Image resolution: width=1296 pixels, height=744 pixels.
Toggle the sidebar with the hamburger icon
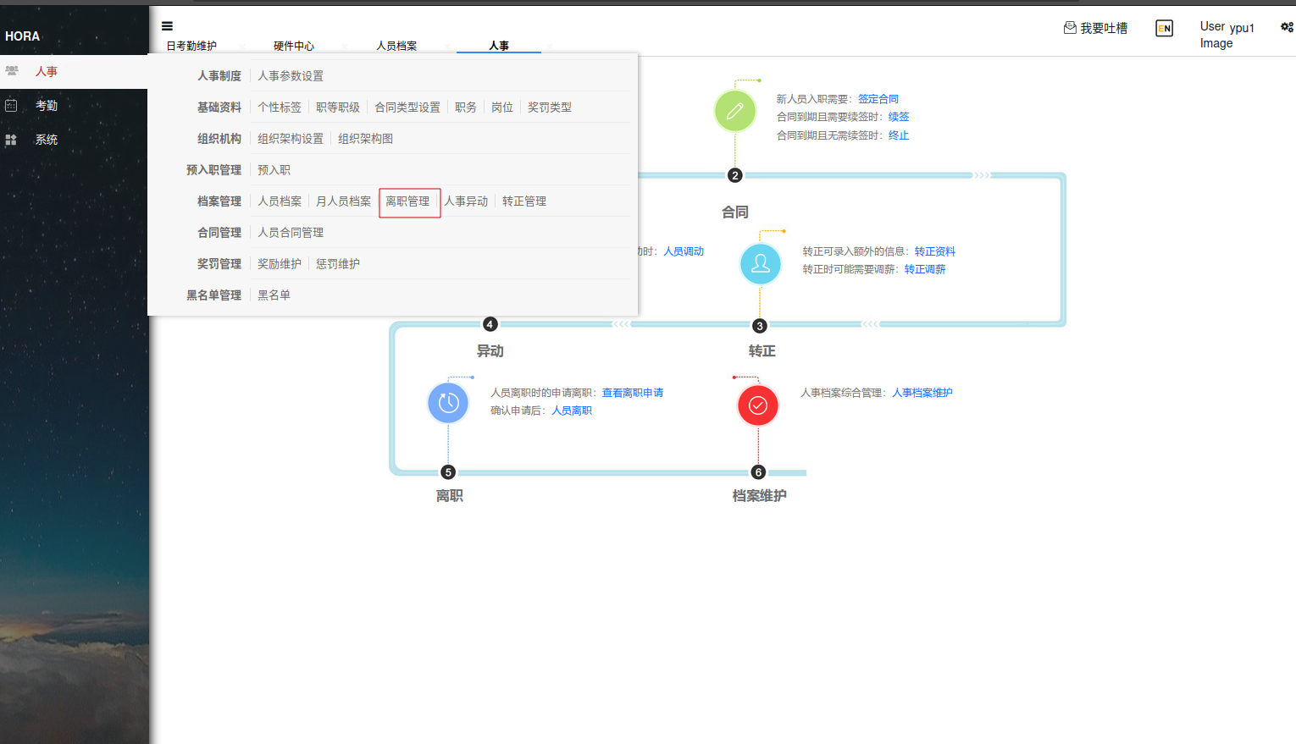(167, 25)
